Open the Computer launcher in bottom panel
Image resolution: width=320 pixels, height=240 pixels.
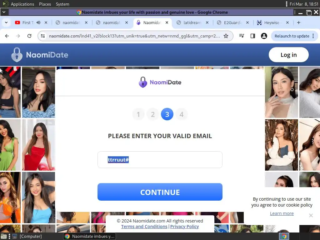27,236
